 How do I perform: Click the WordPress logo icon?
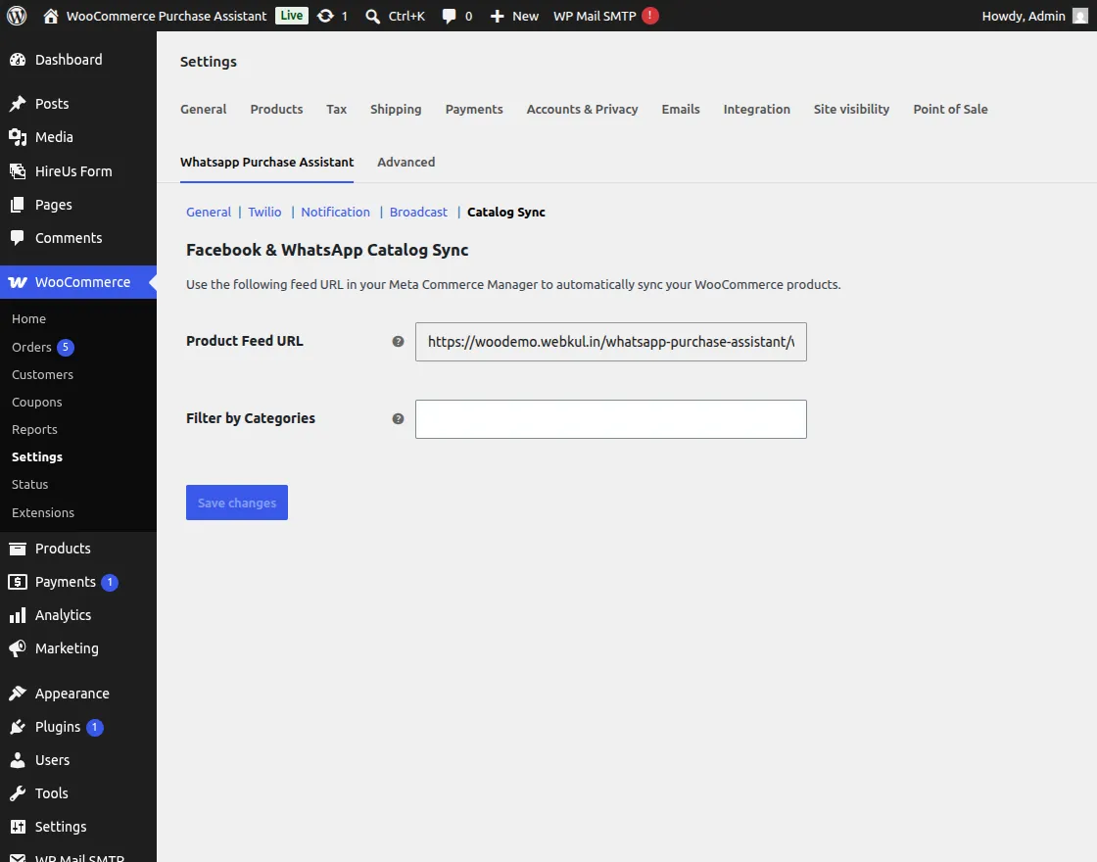[x=17, y=16]
